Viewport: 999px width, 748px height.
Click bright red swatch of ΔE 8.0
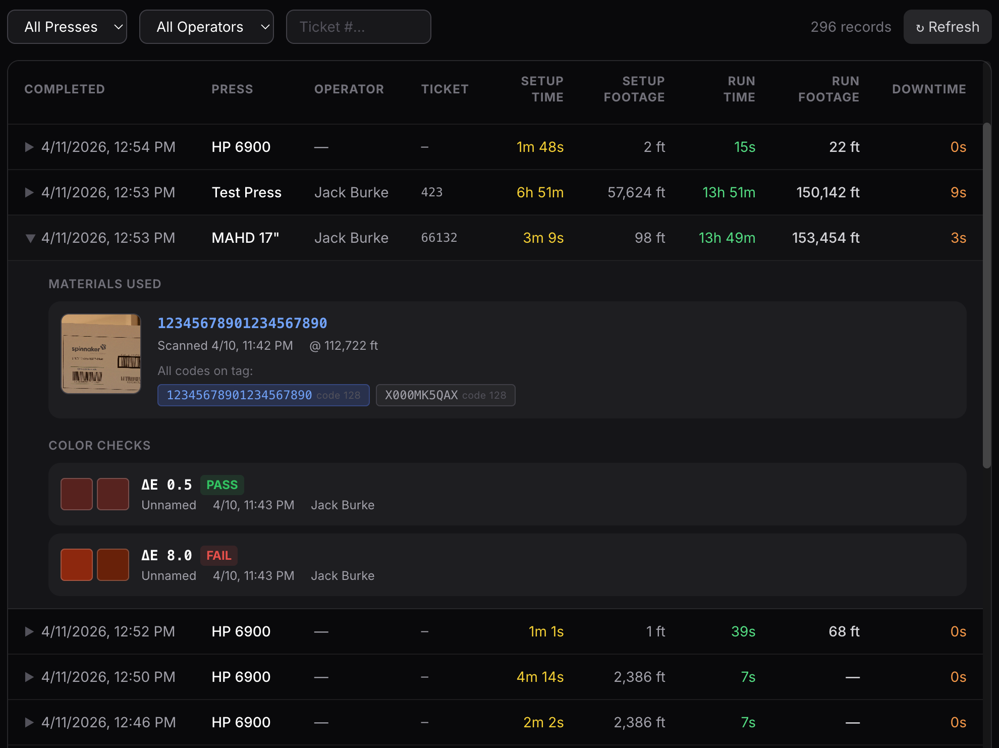pos(77,565)
